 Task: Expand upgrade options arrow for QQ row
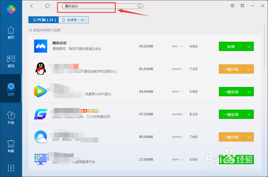249,69
